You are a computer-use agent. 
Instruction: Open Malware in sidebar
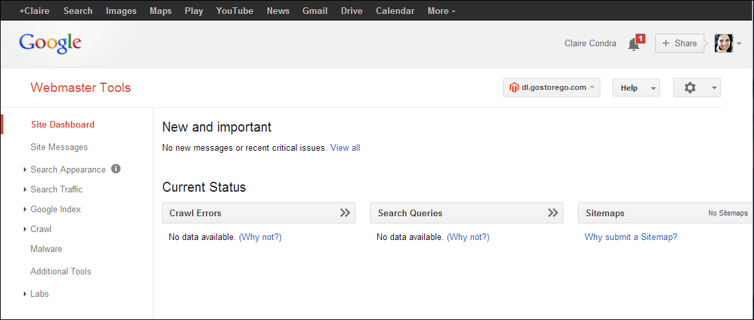click(x=46, y=249)
